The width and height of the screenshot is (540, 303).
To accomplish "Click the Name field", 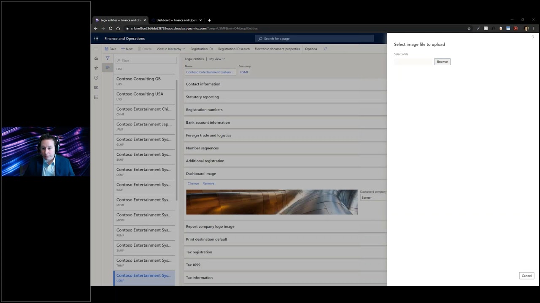I will coord(210,72).
